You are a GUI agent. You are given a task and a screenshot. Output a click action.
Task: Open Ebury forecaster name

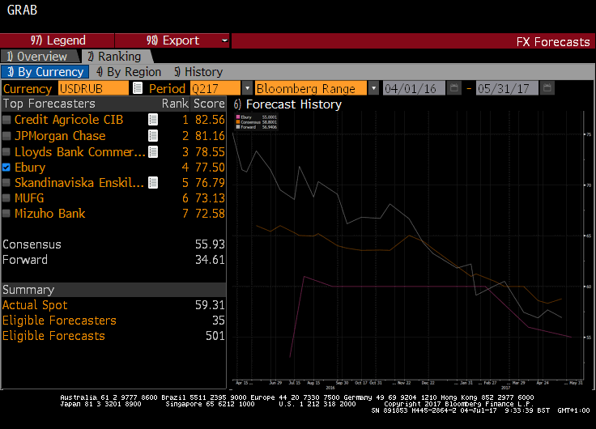pyautogui.click(x=30, y=168)
